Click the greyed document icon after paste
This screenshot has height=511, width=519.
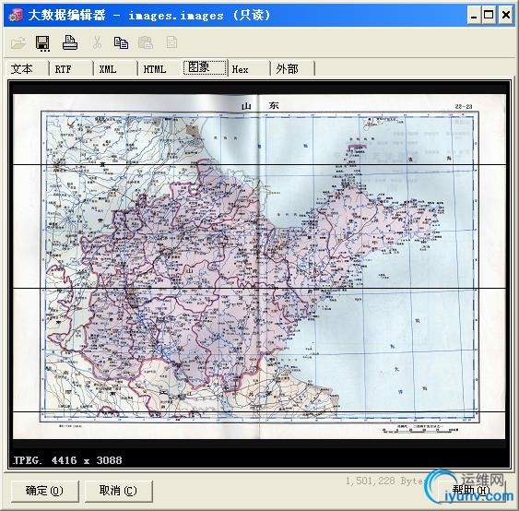coord(171,42)
